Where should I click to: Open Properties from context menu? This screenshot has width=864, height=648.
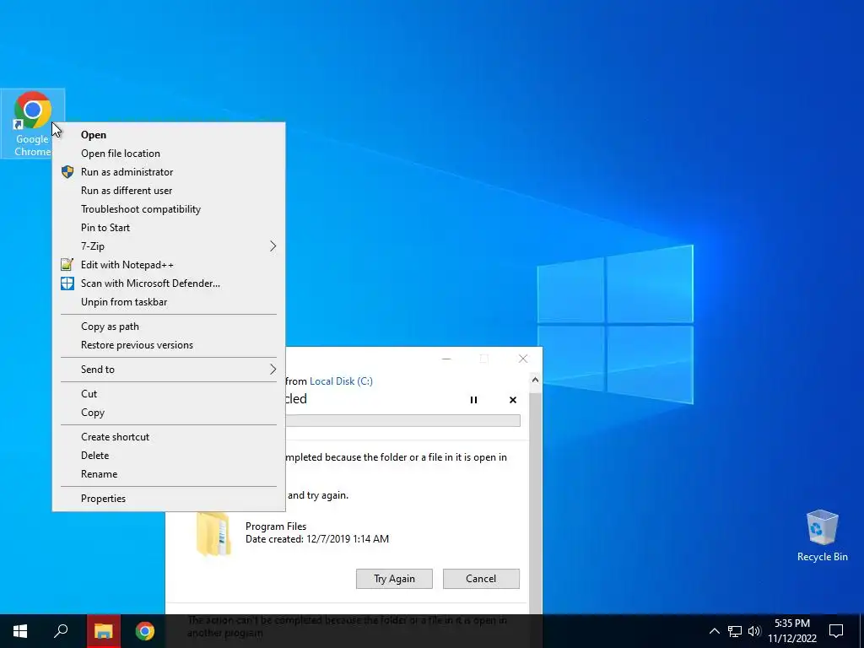pyautogui.click(x=169, y=499)
